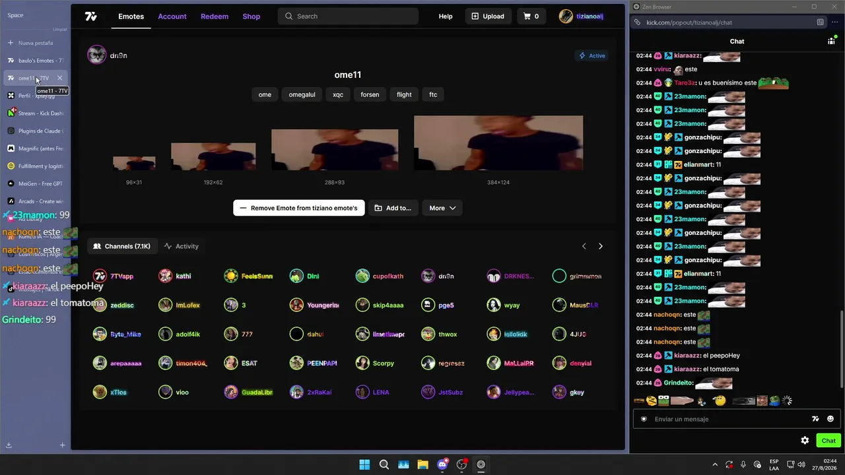Screen dimensions: 845x475
Task: Open the downloads icon in sidebar bottom
Action: pos(9,445)
